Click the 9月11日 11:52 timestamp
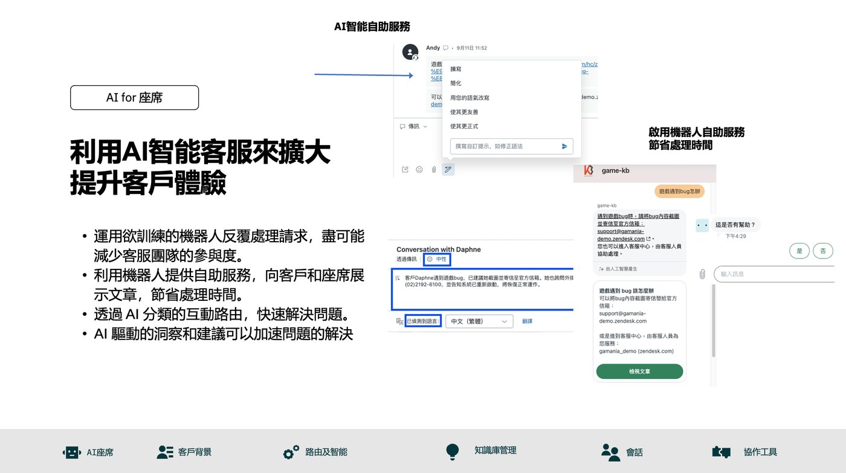Viewport: 846px width, 473px height. [x=472, y=48]
